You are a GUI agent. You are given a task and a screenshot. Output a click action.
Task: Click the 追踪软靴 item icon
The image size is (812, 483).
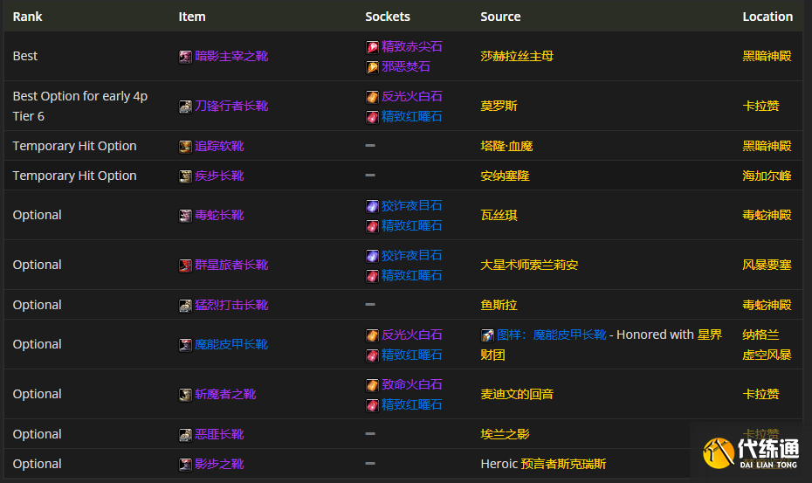point(185,147)
